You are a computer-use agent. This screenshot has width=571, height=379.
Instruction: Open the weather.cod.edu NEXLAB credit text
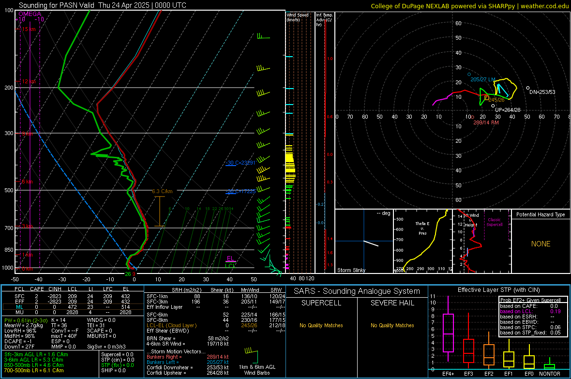pos(469,6)
